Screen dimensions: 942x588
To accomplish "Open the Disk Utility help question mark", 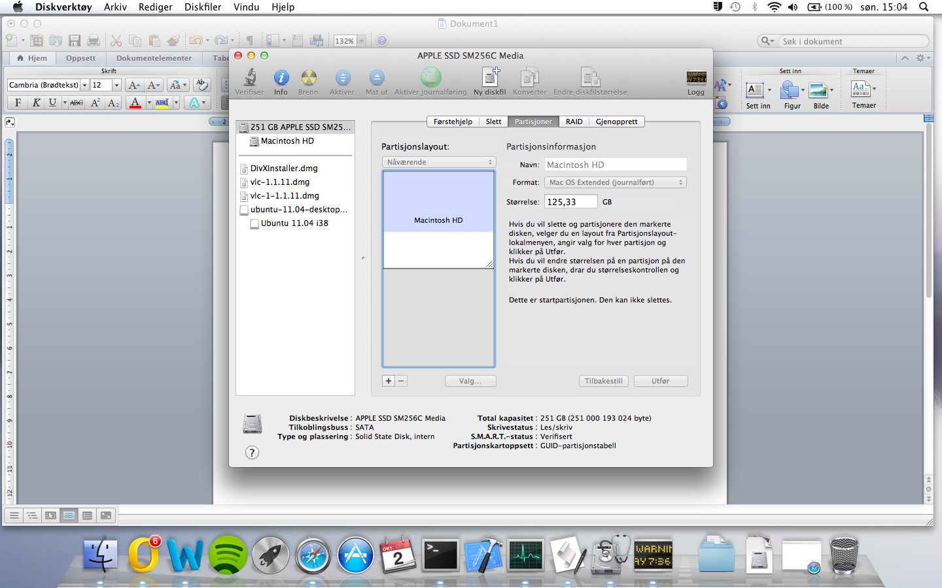I will [x=252, y=453].
